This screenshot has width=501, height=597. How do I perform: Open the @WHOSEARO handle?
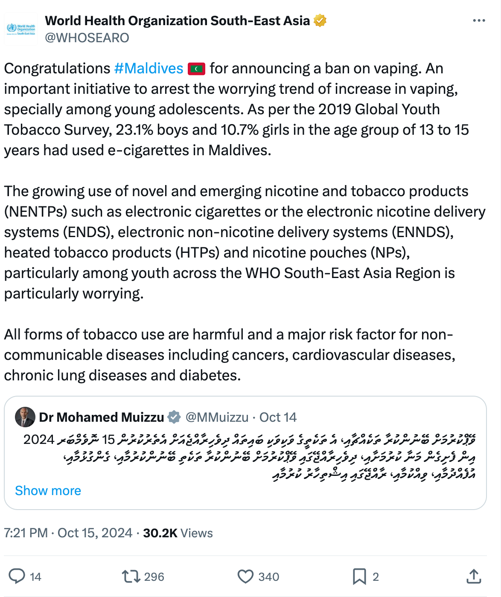click(x=87, y=38)
